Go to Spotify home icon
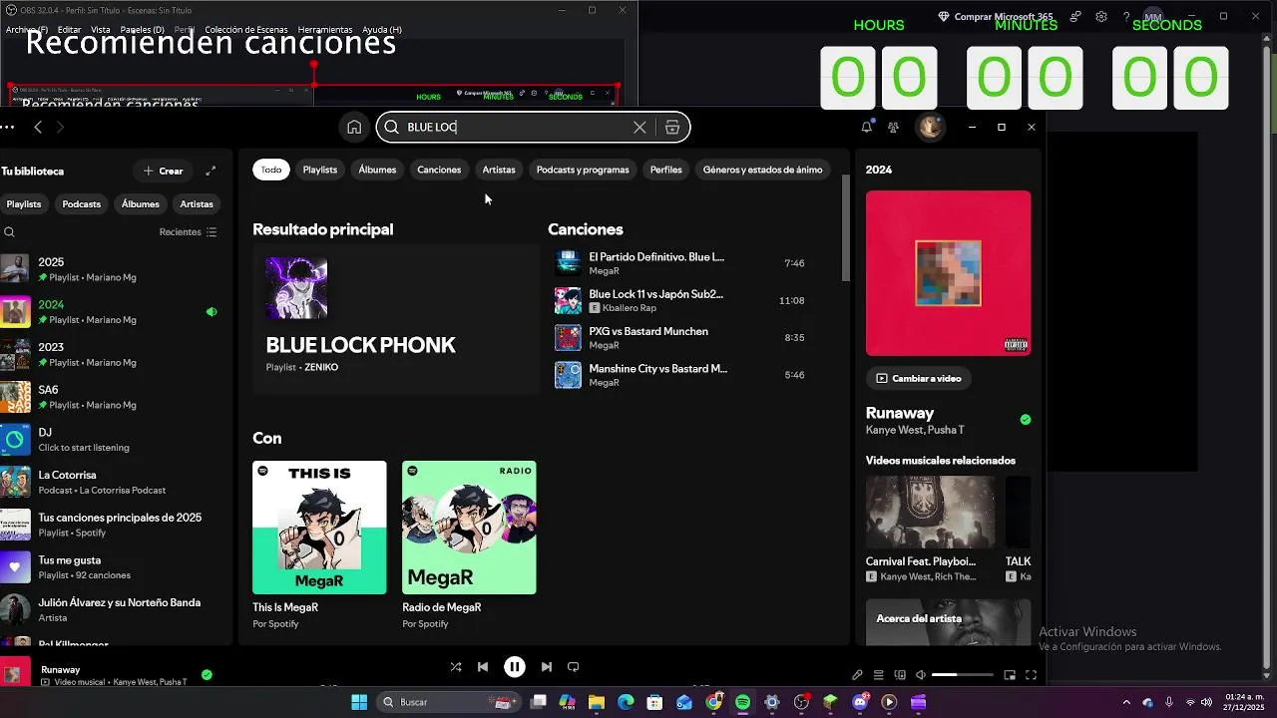The image size is (1277, 718). pyautogui.click(x=354, y=127)
